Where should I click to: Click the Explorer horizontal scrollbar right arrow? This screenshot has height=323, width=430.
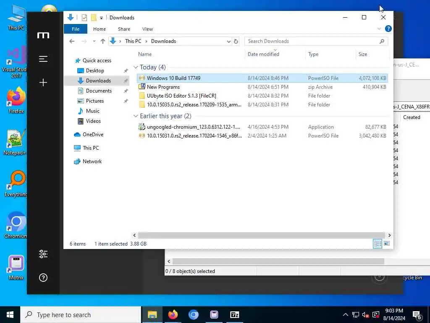(x=389, y=236)
